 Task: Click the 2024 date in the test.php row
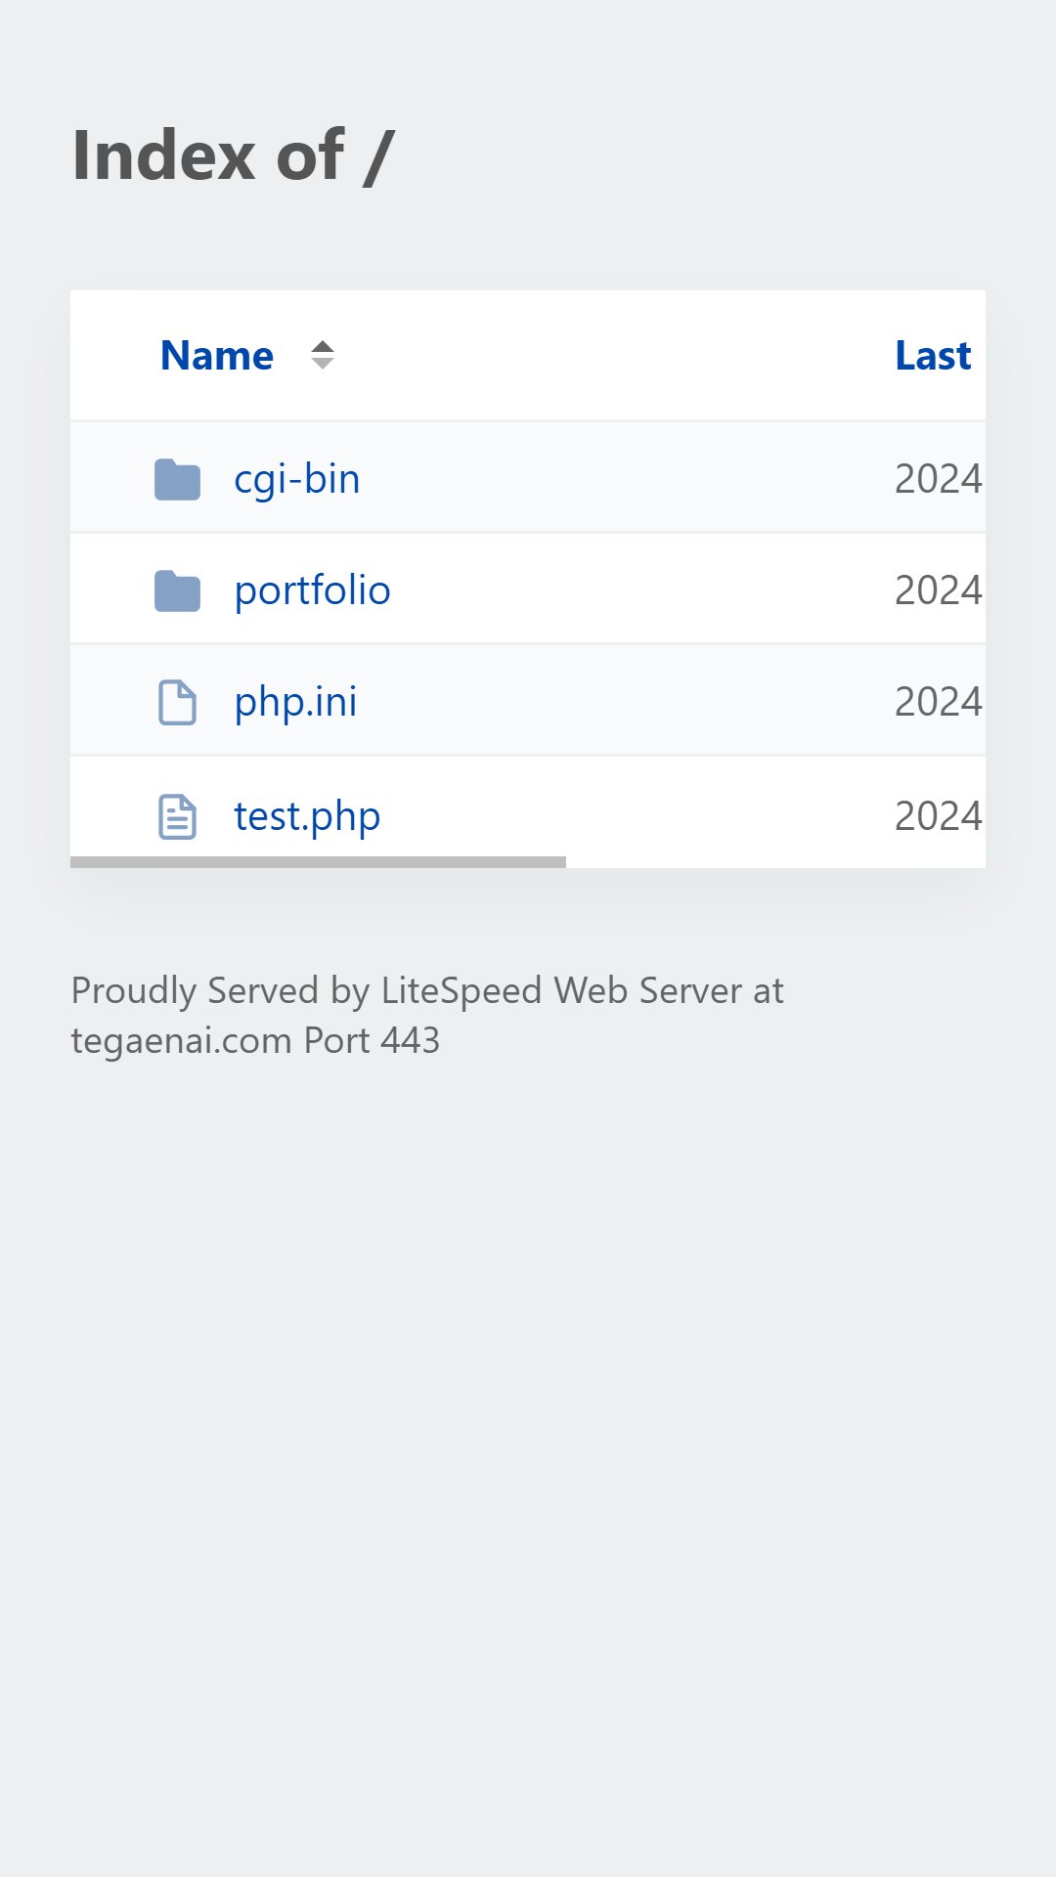point(939,816)
